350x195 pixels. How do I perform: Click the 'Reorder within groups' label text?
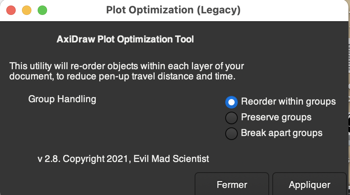click(288, 101)
